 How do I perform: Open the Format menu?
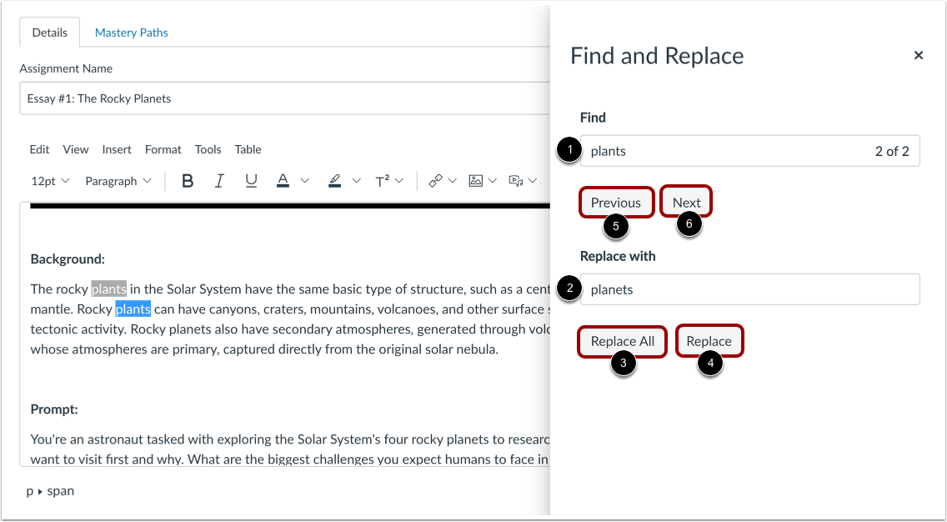(163, 149)
